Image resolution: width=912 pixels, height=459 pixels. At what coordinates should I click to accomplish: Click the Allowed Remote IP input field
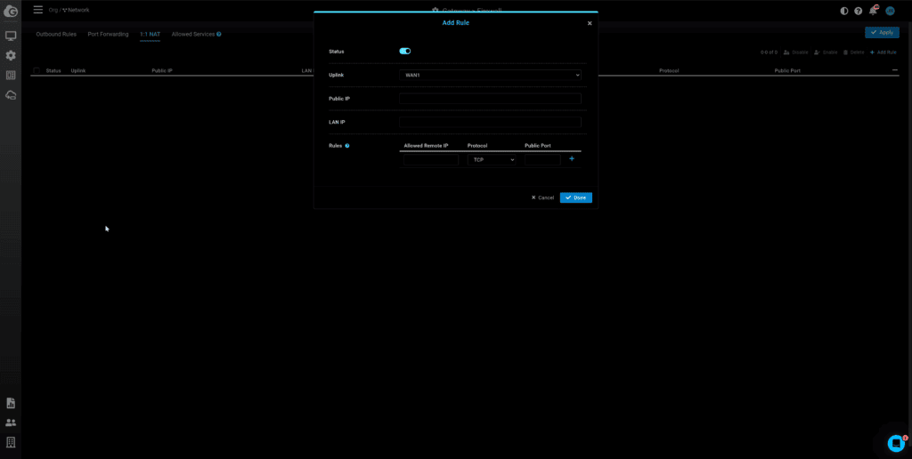pyautogui.click(x=431, y=160)
